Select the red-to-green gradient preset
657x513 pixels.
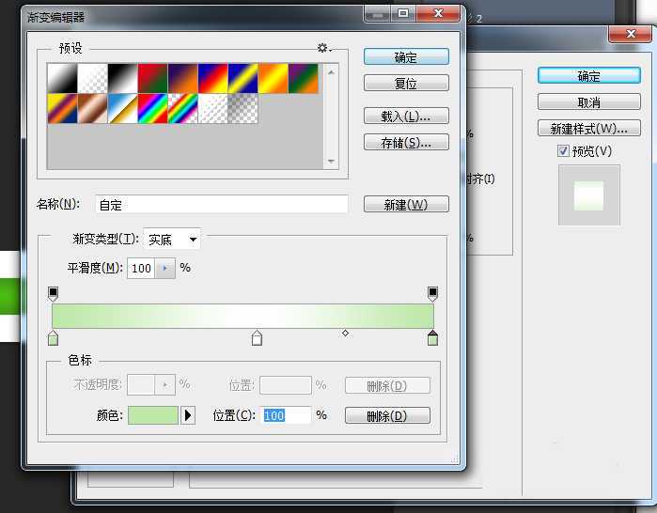pos(152,78)
